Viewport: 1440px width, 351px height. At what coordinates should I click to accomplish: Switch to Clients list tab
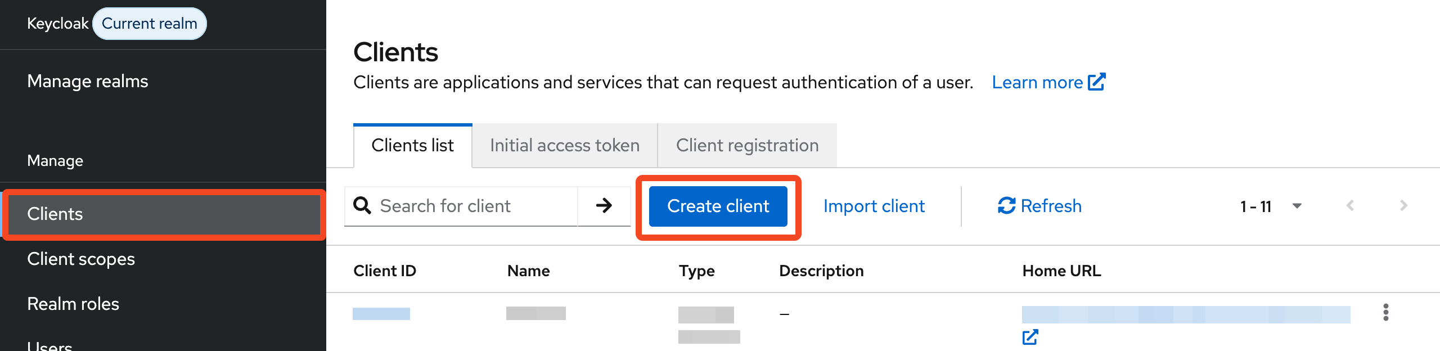pos(413,146)
